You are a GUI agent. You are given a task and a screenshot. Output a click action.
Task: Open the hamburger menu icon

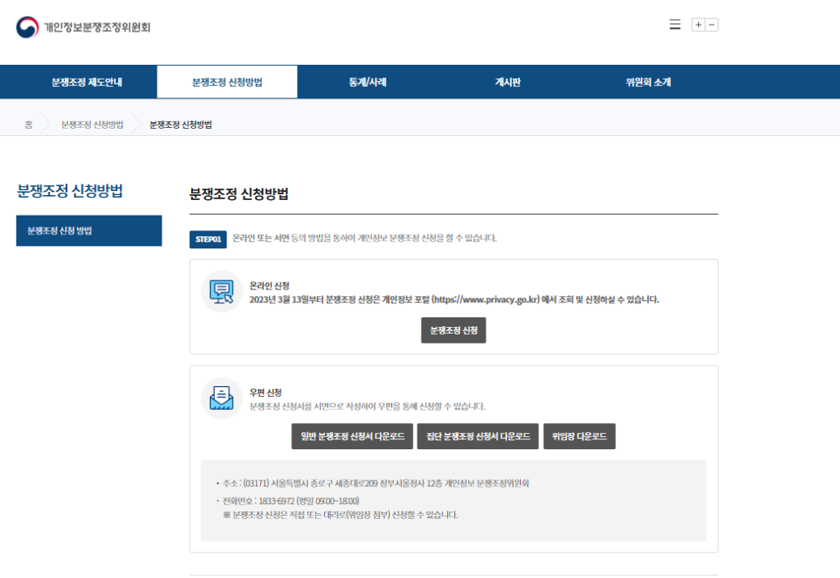point(675,25)
